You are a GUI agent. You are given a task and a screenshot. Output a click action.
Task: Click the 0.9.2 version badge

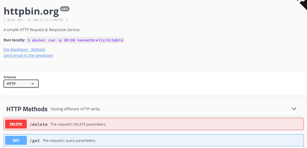click(x=65, y=9)
